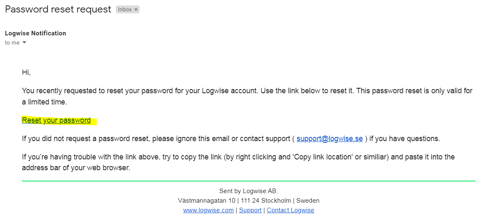Click the Västmannagatan 10 street address
Image resolution: width=493 pixels, height=221 pixels.
(207, 200)
